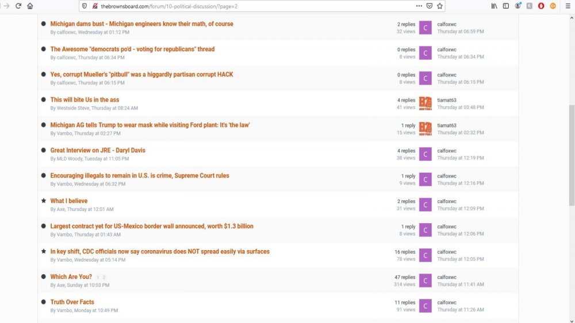Click the star marker beside 'What I believe'
The height and width of the screenshot is (323, 575).
[x=44, y=200]
